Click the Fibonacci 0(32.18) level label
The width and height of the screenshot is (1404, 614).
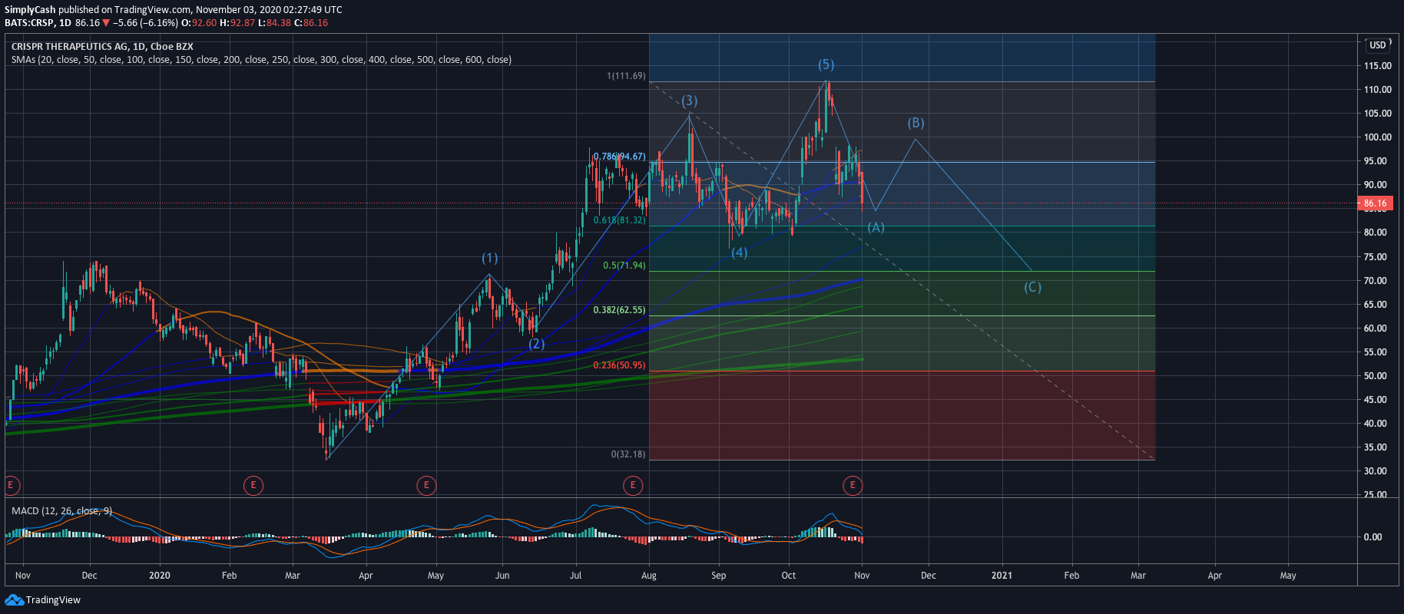click(628, 454)
